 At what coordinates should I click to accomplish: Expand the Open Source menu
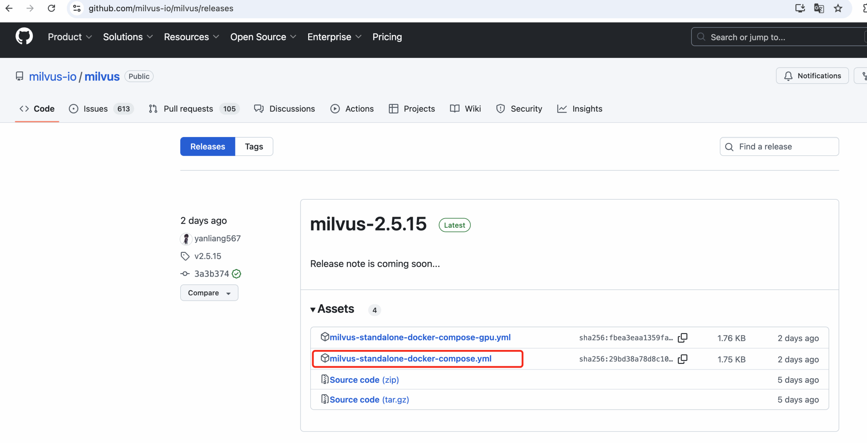pos(263,37)
